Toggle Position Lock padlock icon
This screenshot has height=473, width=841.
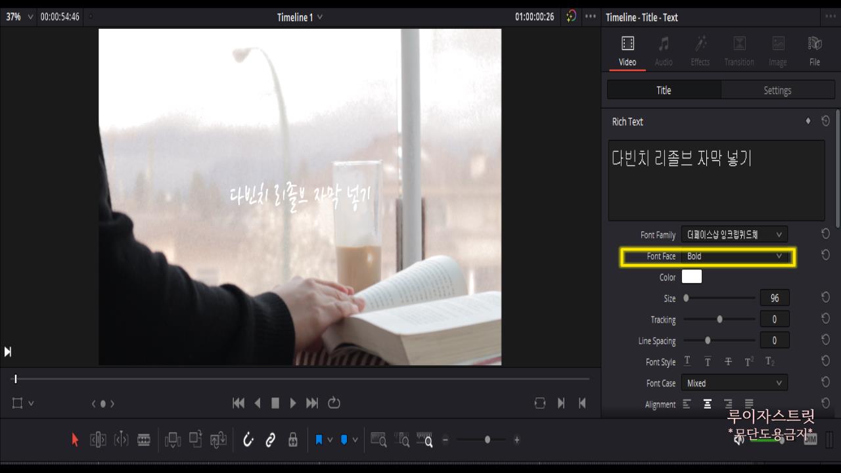pos(293,440)
